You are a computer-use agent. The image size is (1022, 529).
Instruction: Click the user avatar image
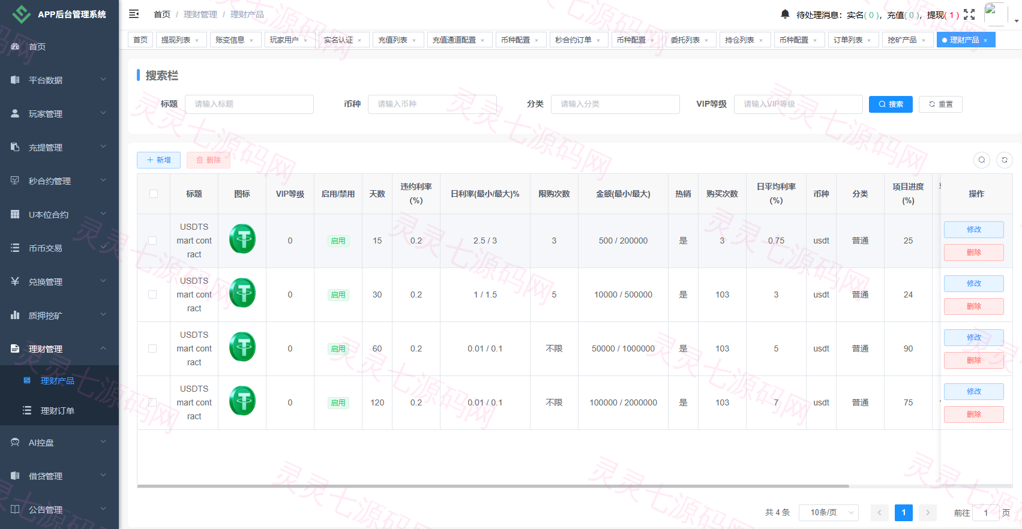996,14
